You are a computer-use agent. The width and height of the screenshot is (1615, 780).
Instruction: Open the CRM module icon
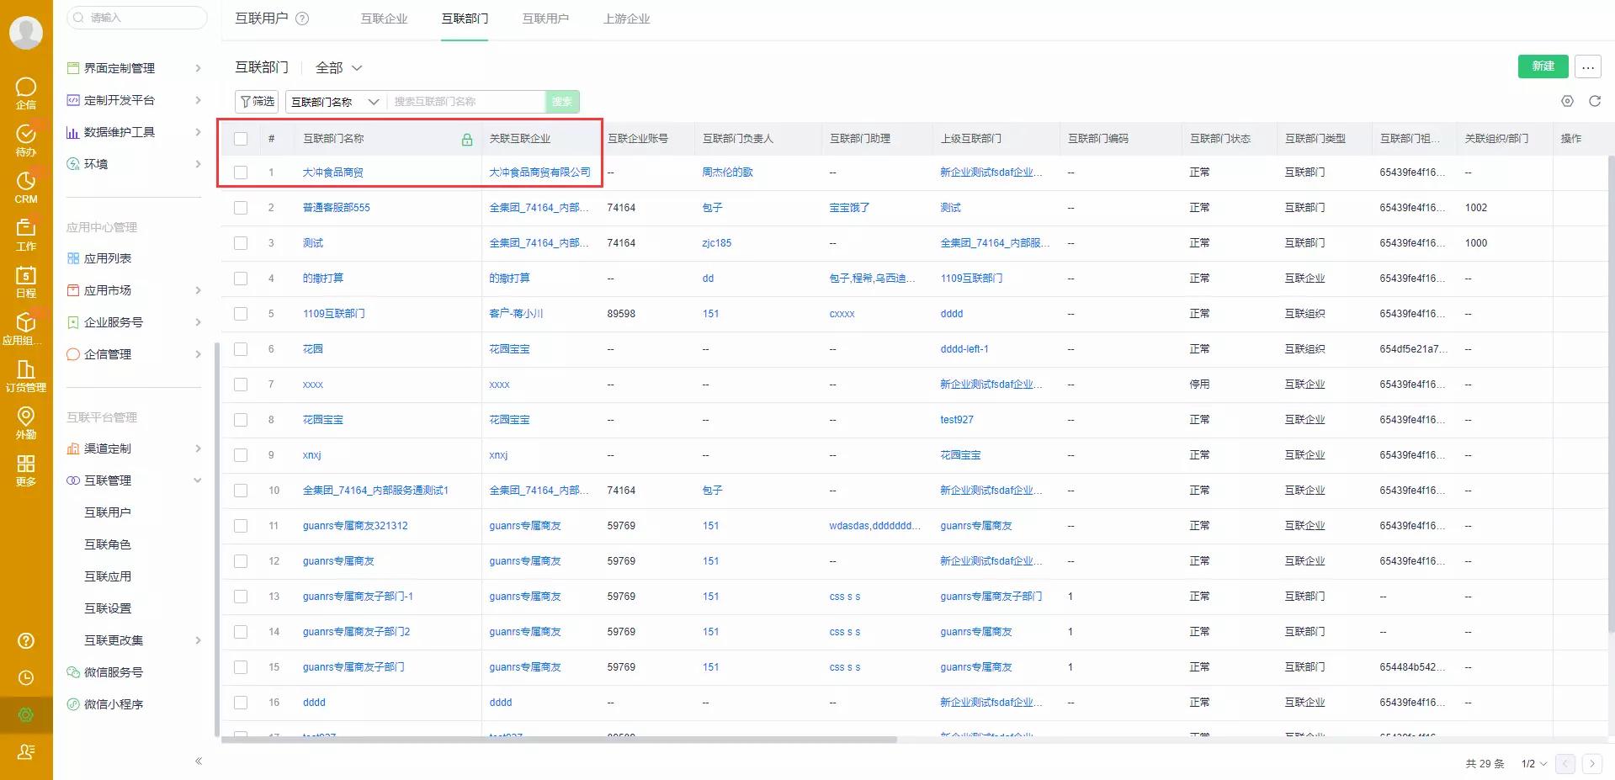click(26, 185)
